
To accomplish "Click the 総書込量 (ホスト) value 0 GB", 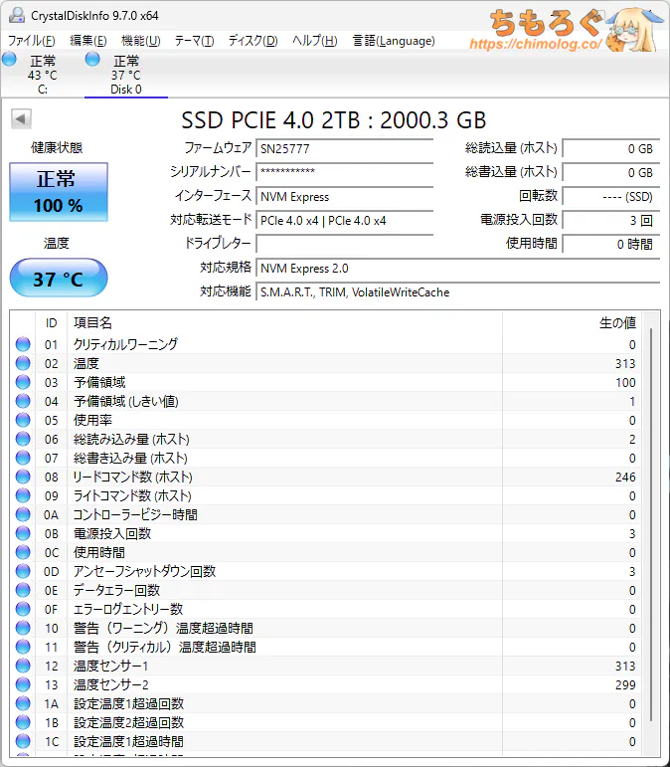I will tap(611, 172).
